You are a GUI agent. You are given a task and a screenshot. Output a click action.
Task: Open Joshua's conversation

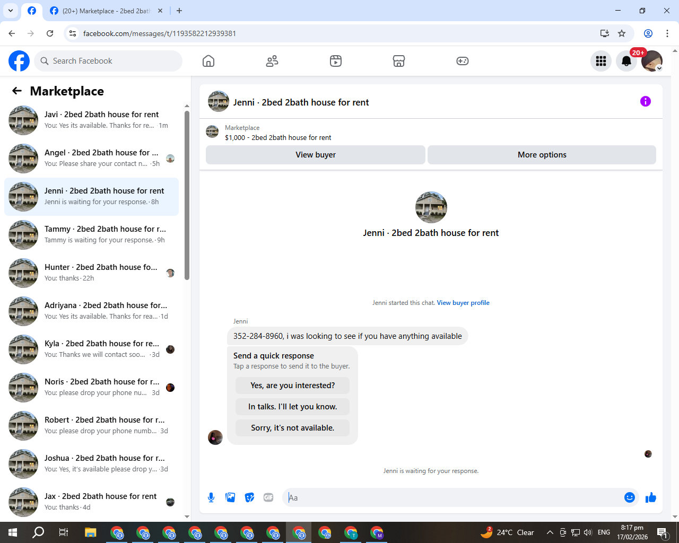91,464
